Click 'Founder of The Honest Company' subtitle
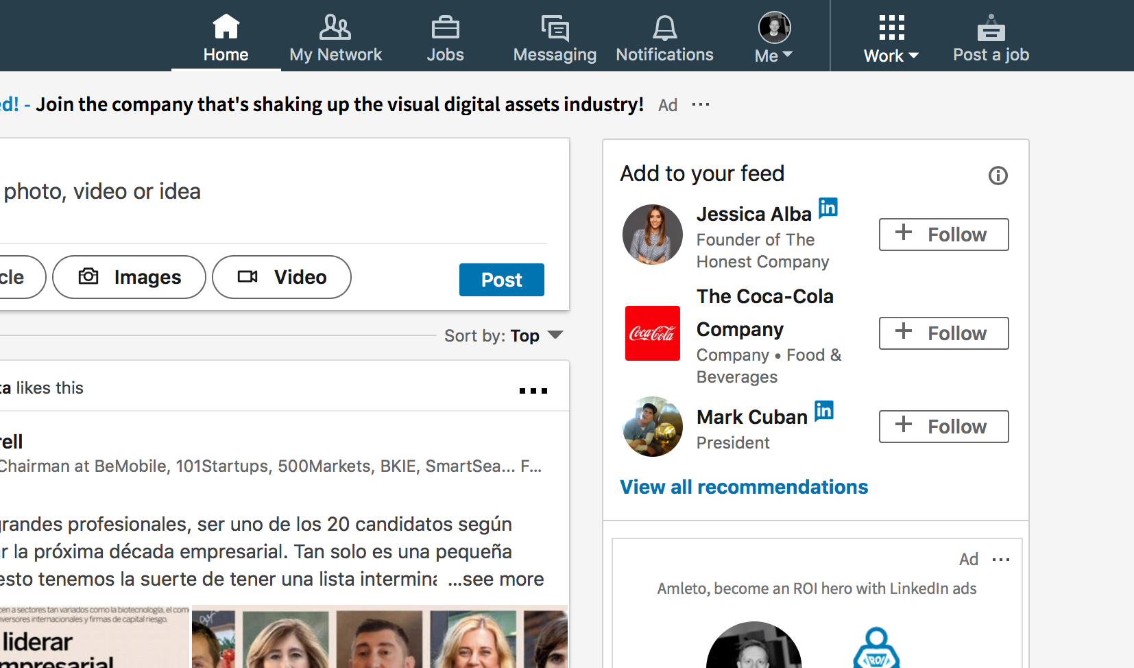 pyautogui.click(x=762, y=251)
